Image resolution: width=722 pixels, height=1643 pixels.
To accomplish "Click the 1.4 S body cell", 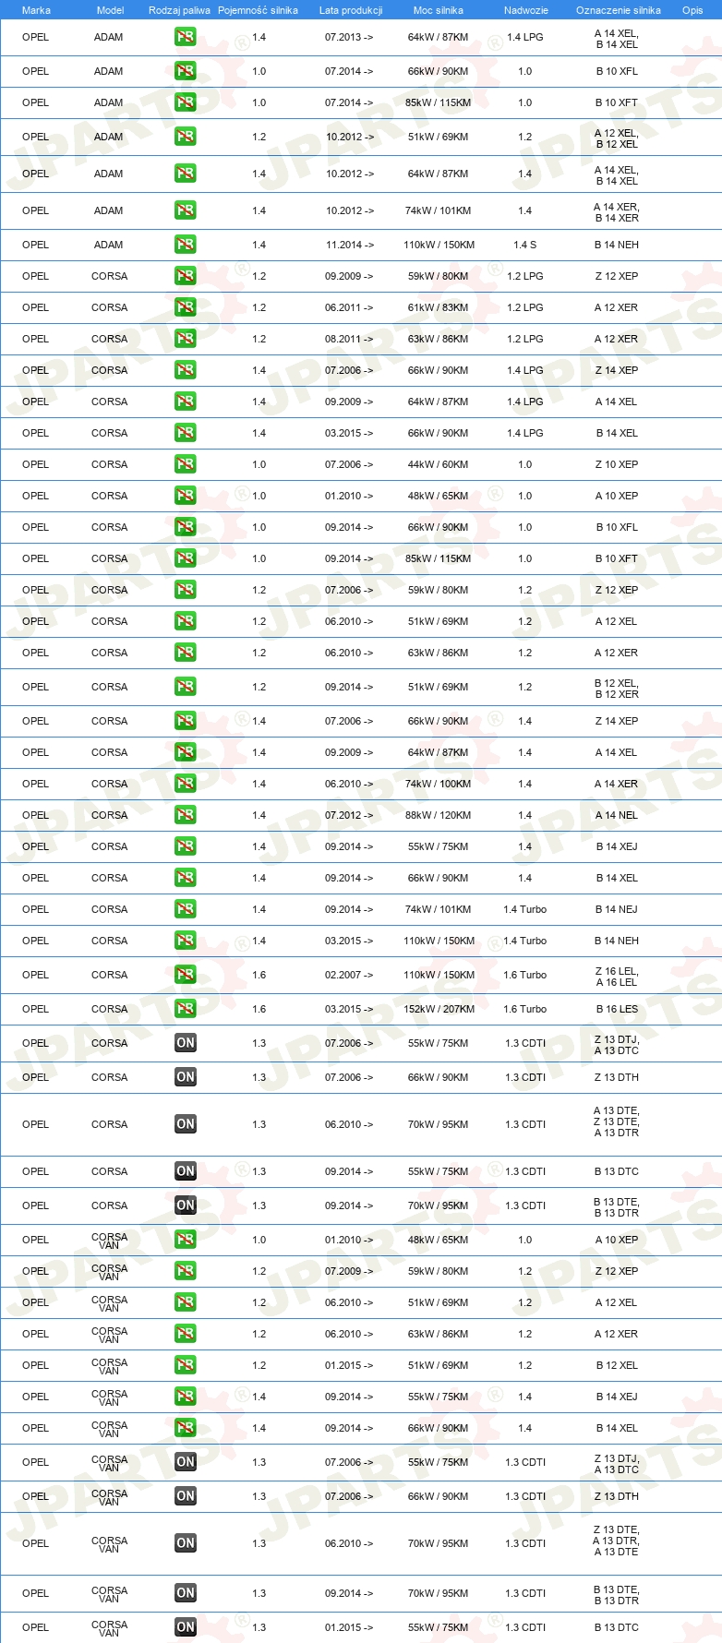I will coord(525,245).
